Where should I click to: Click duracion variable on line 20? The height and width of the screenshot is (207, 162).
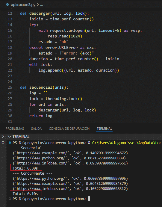coord(39,59)
